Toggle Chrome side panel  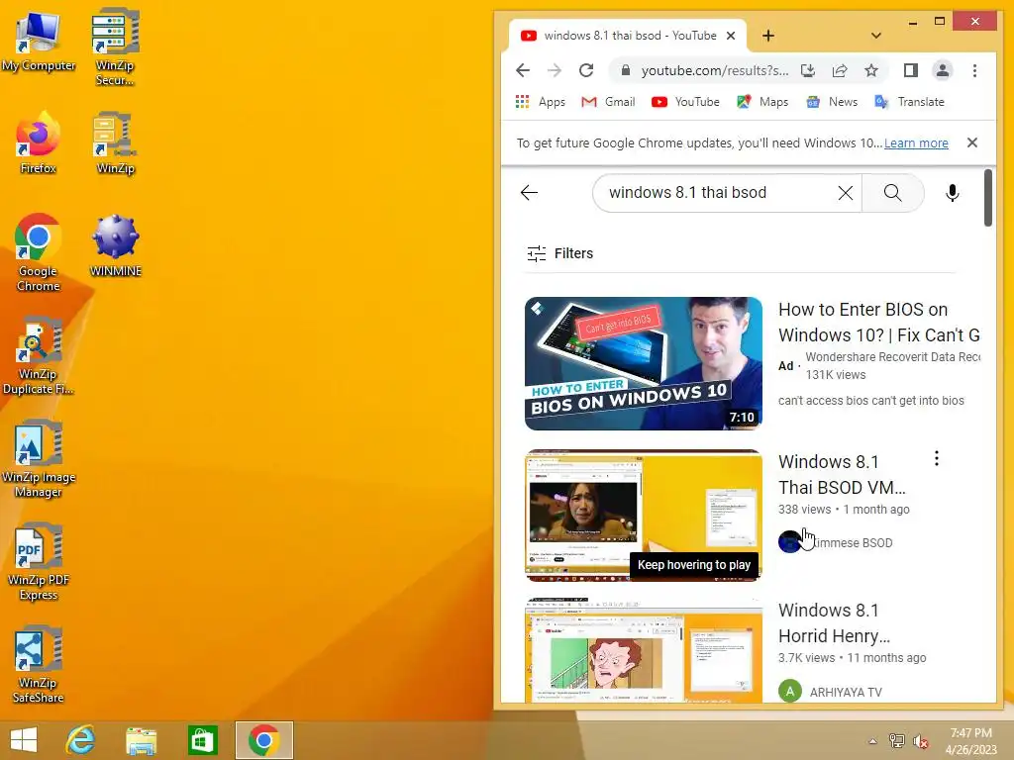pos(911,70)
